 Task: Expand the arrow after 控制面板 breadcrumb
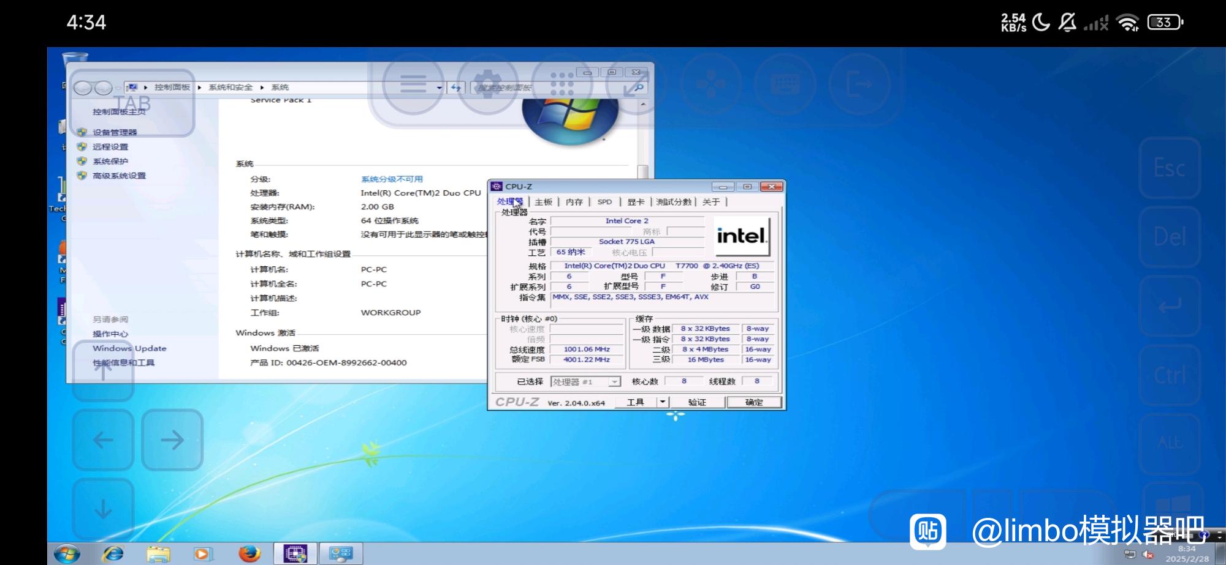200,88
